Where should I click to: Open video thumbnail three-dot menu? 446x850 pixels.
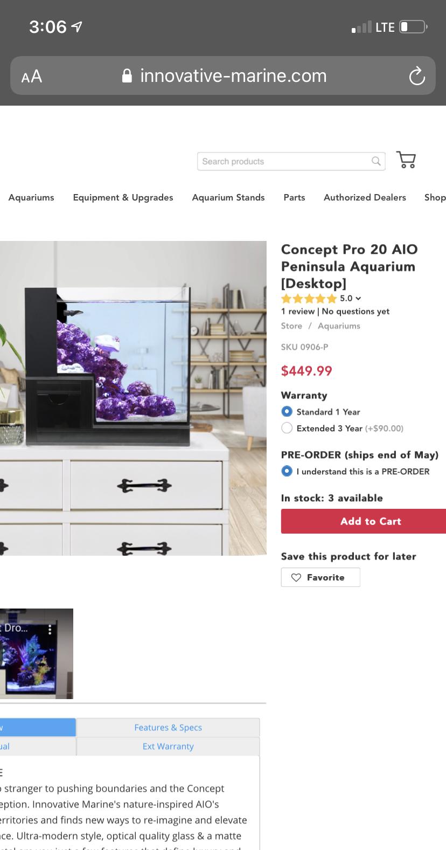click(50, 629)
